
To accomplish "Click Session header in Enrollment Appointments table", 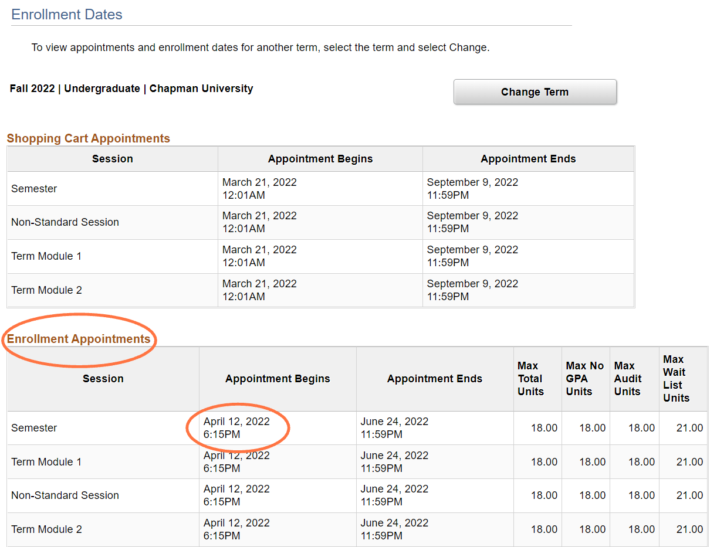I will tap(103, 379).
